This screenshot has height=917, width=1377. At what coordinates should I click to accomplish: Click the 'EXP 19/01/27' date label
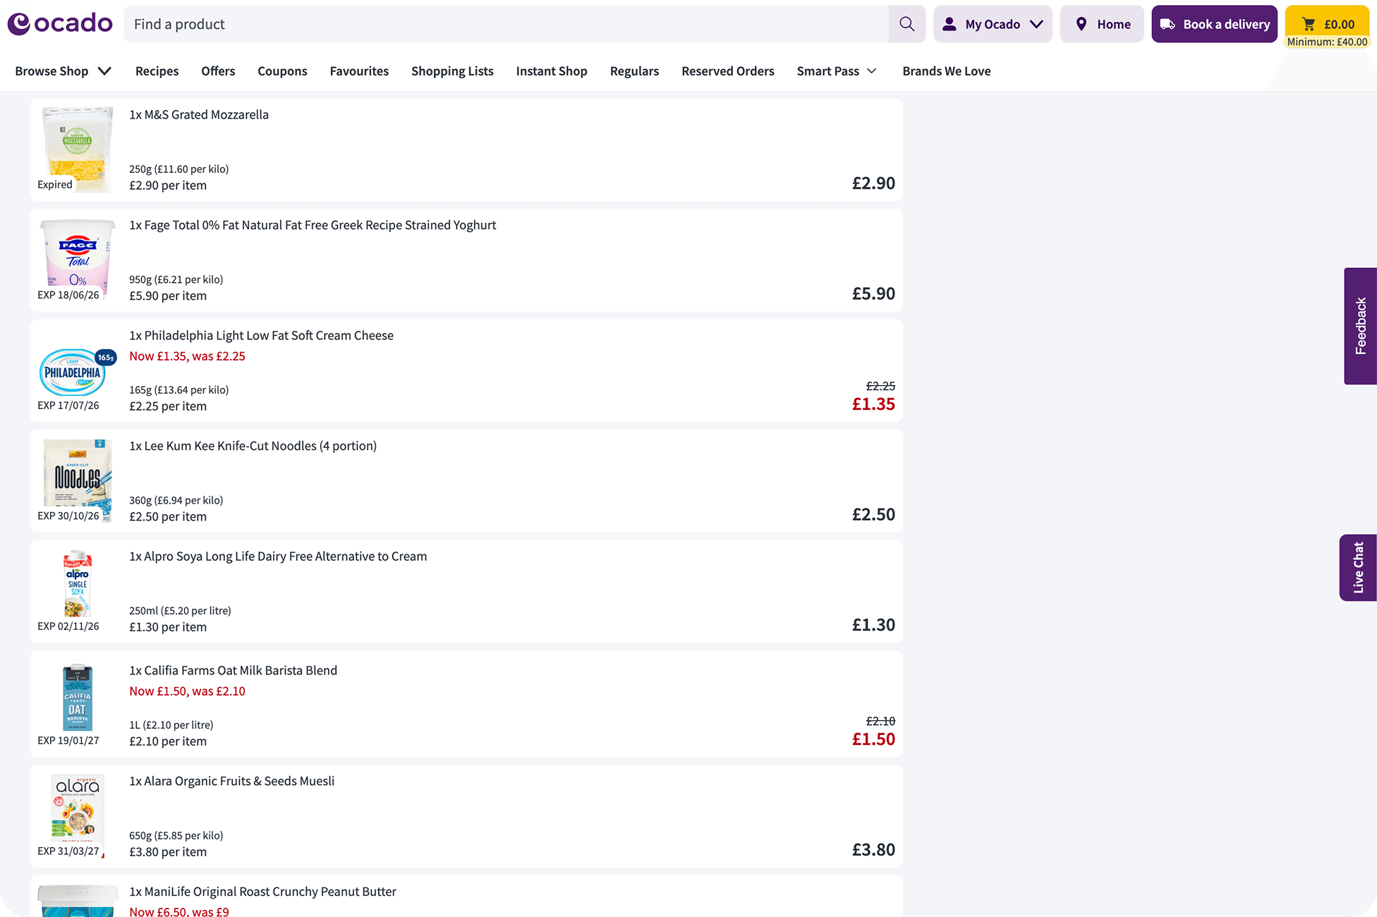68,741
